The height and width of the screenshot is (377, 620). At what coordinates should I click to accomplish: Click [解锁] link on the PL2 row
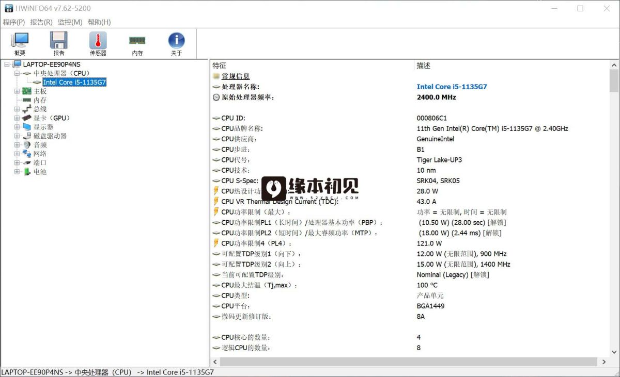[x=492, y=233]
